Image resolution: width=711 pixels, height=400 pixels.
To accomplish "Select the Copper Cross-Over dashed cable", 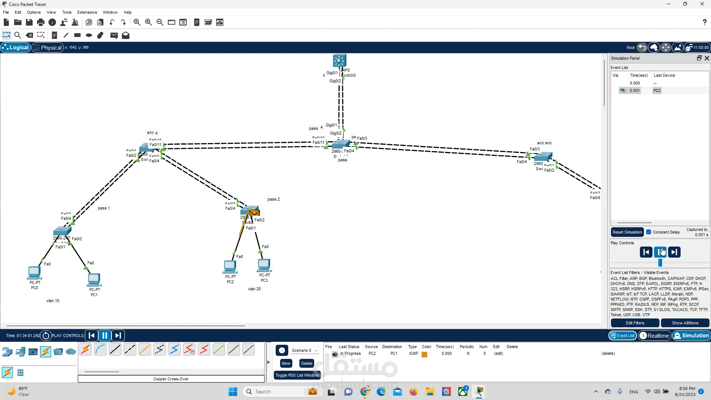I will pos(130,350).
